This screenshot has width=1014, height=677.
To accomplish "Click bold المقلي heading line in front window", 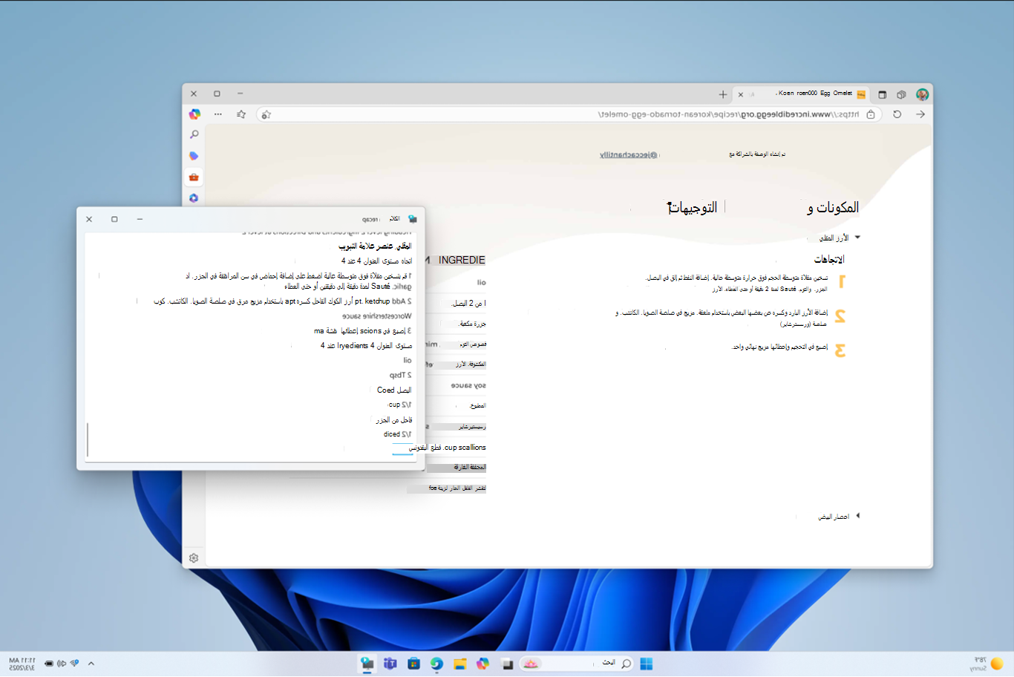I will pos(375,246).
